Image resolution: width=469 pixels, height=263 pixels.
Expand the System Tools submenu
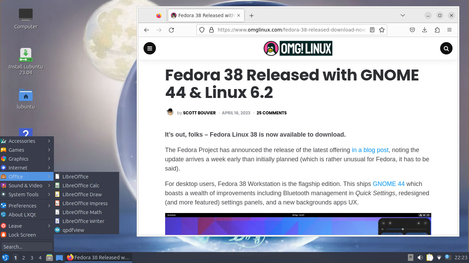[27, 195]
